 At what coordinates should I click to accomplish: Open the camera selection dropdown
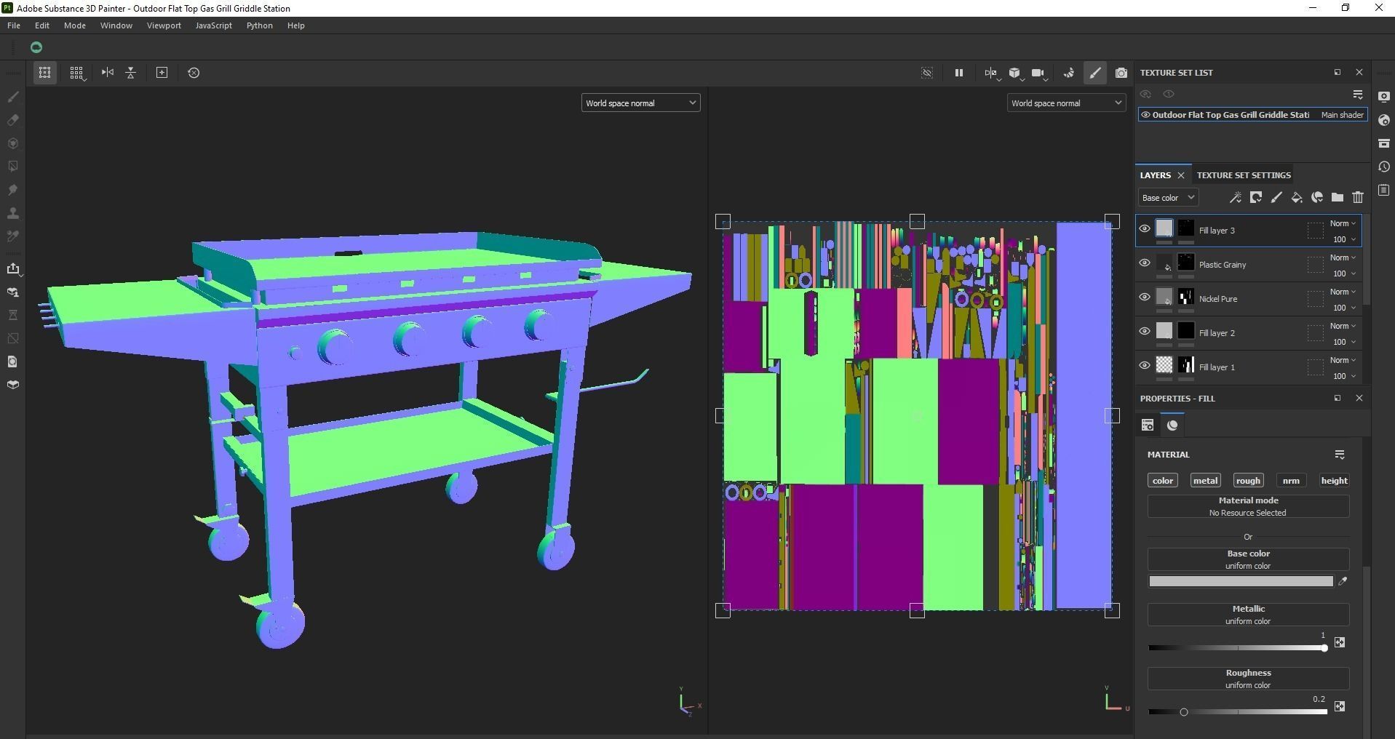(x=1039, y=73)
